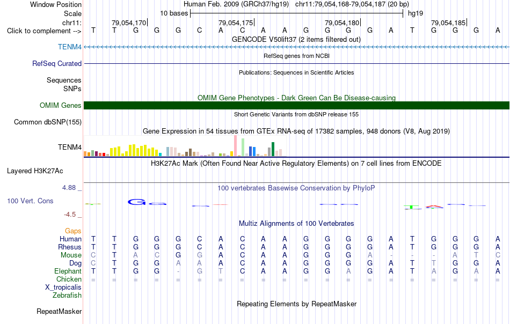Screen dimensions: 510x324
Task: Click the Zebrafish species label
Action: pos(67,296)
